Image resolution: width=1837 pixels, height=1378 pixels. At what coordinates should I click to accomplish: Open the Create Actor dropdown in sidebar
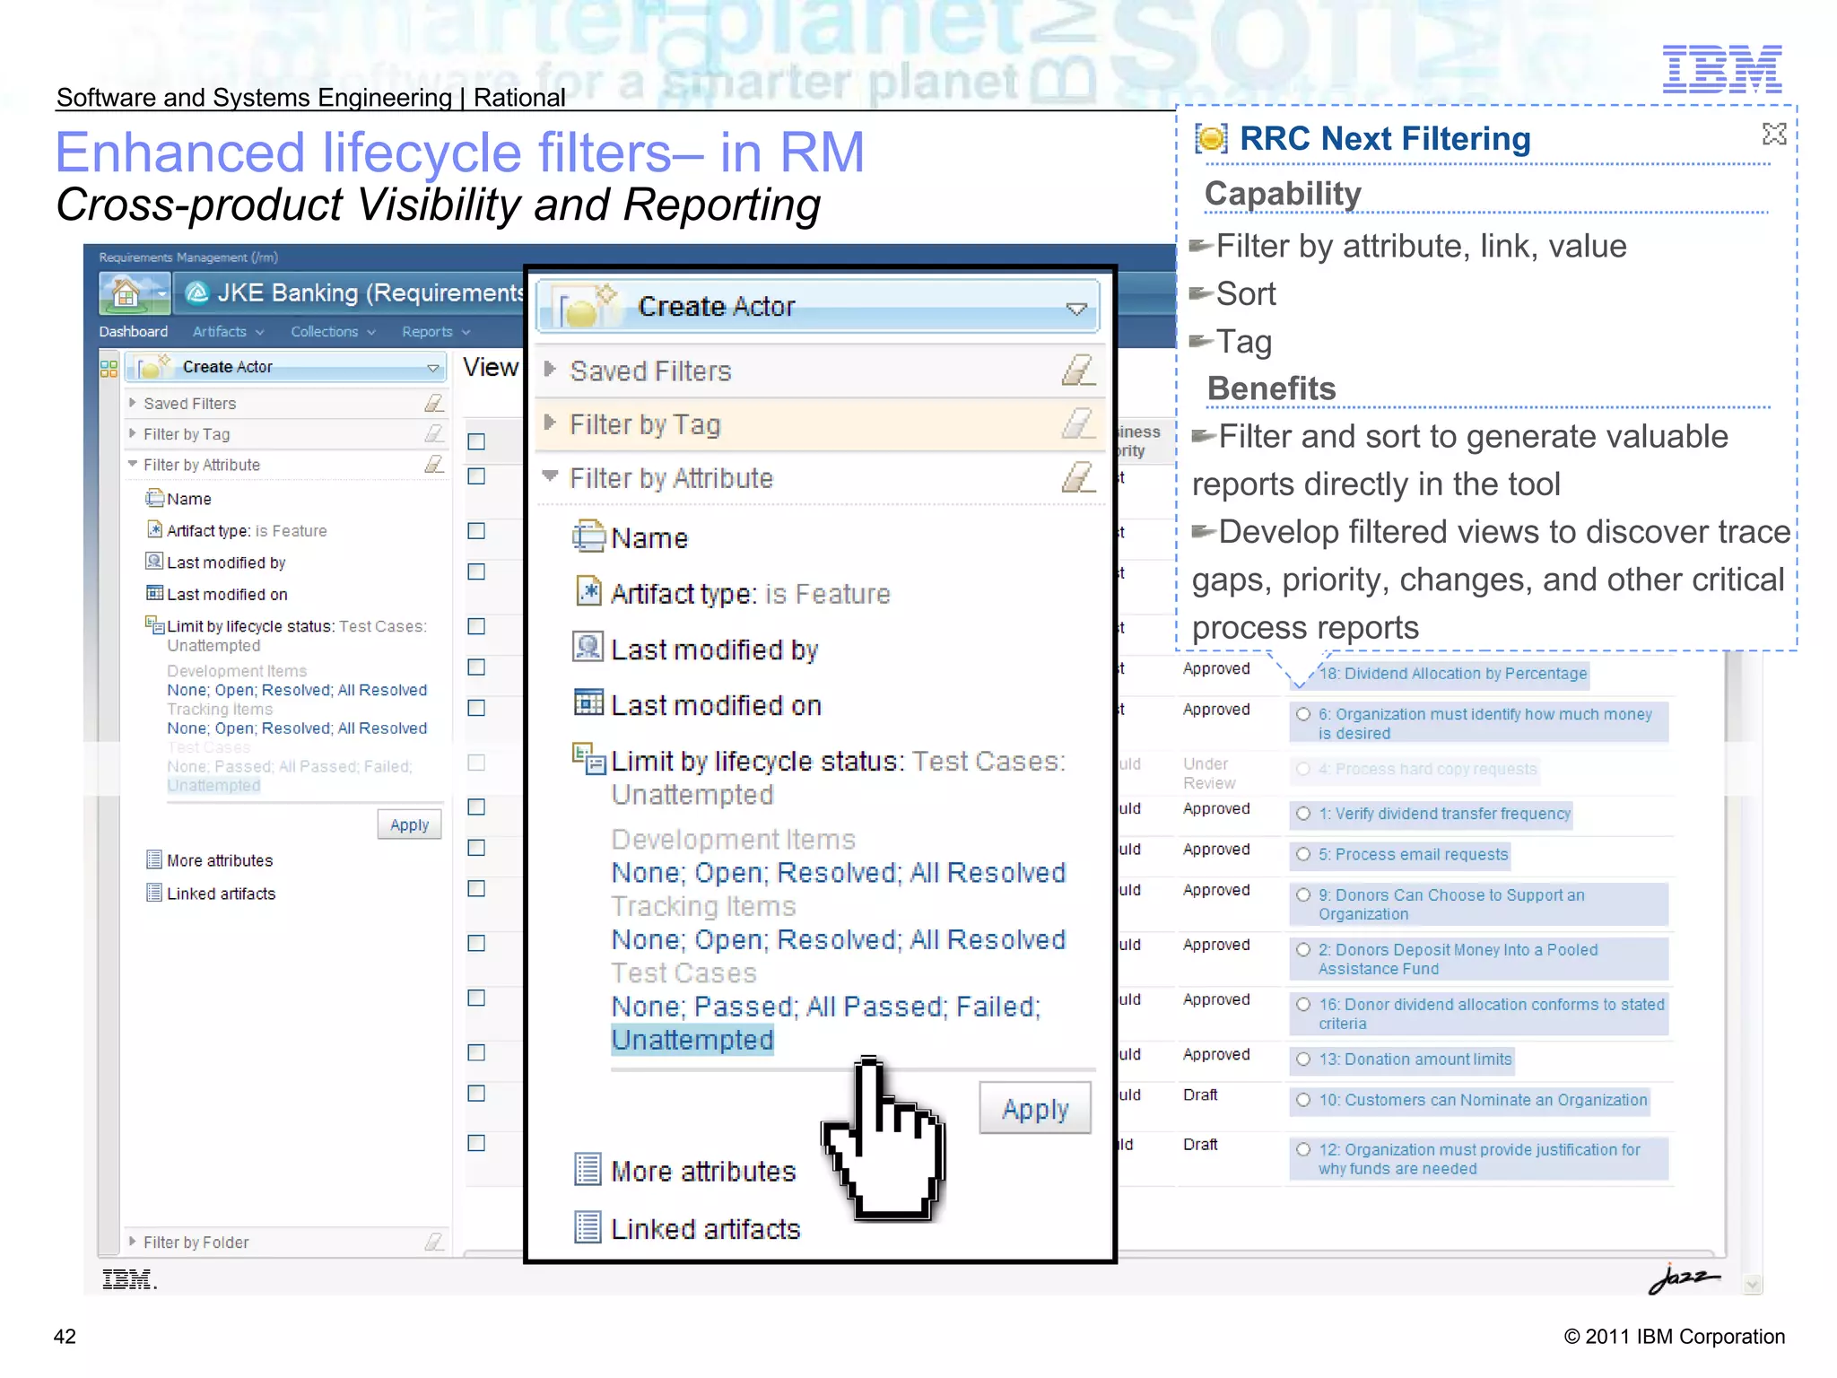coord(433,368)
